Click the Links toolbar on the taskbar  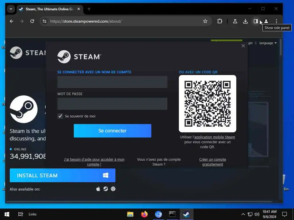(x=33, y=214)
